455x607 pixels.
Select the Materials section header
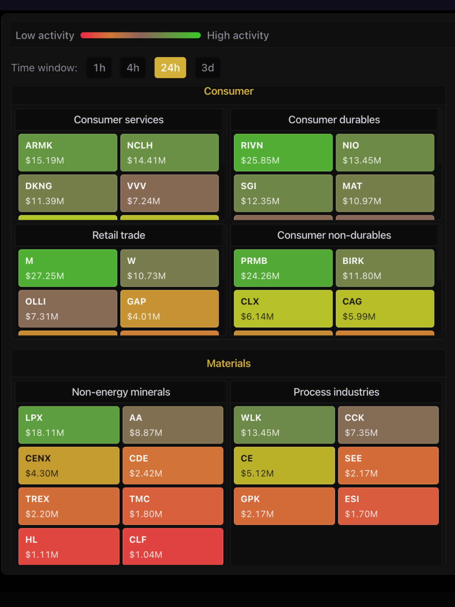[x=228, y=363]
